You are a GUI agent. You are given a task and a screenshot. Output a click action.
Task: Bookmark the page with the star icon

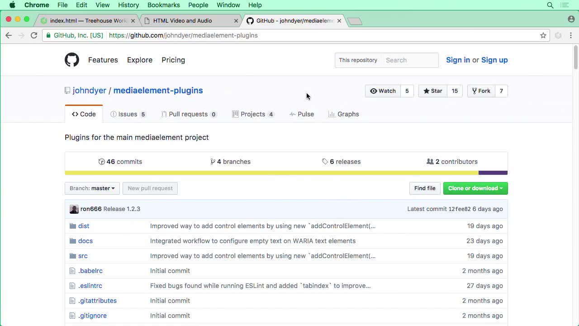tap(543, 35)
